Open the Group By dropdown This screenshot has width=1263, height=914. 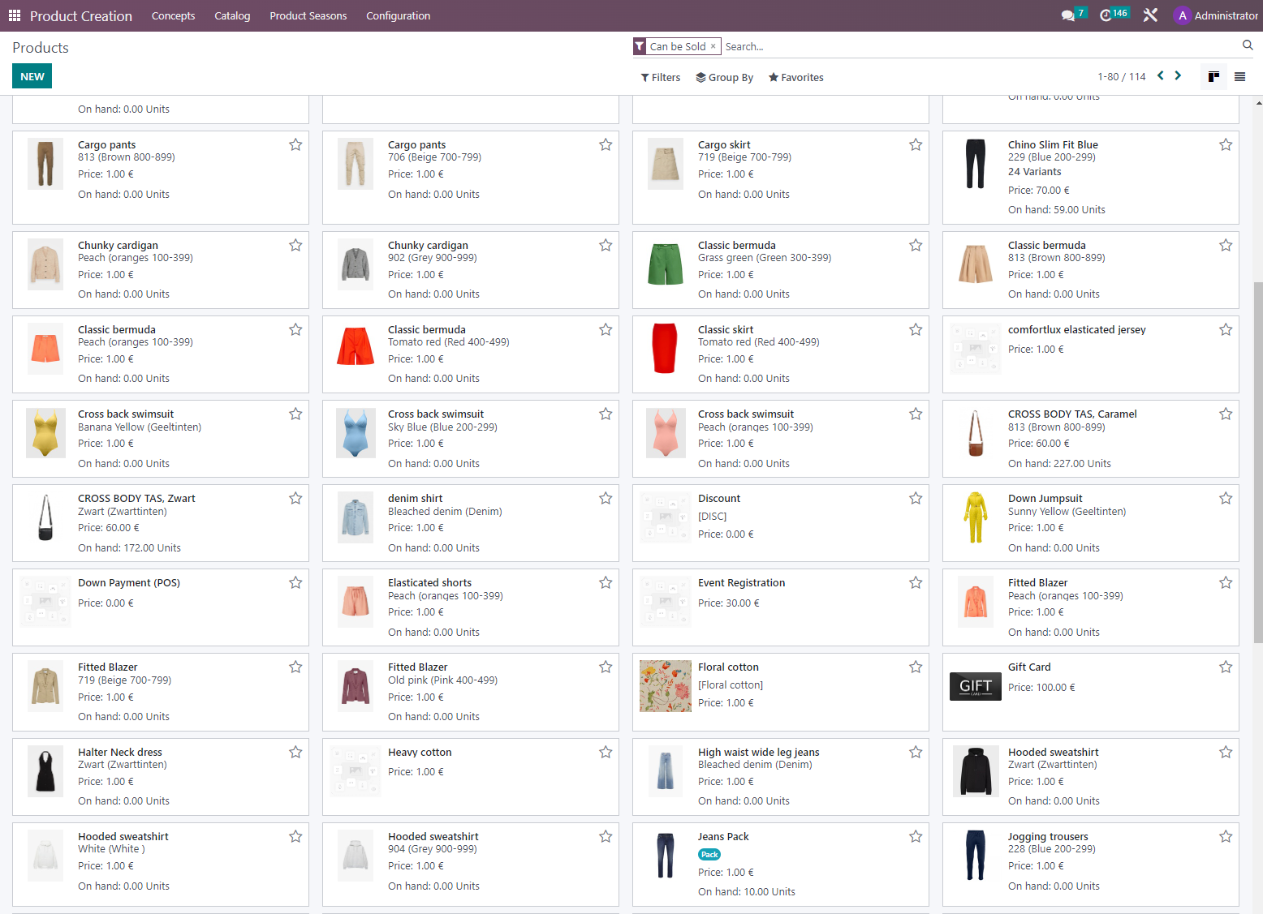[724, 78]
